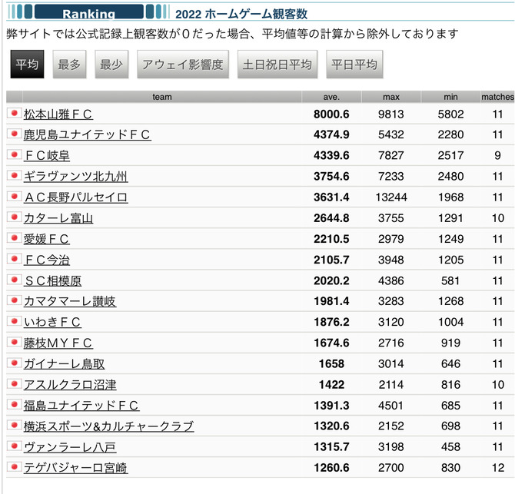Click the Japan flag icon beside 福島ユナイテッドＦＣ
This screenshot has height=494, width=515.
coord(14,405)
